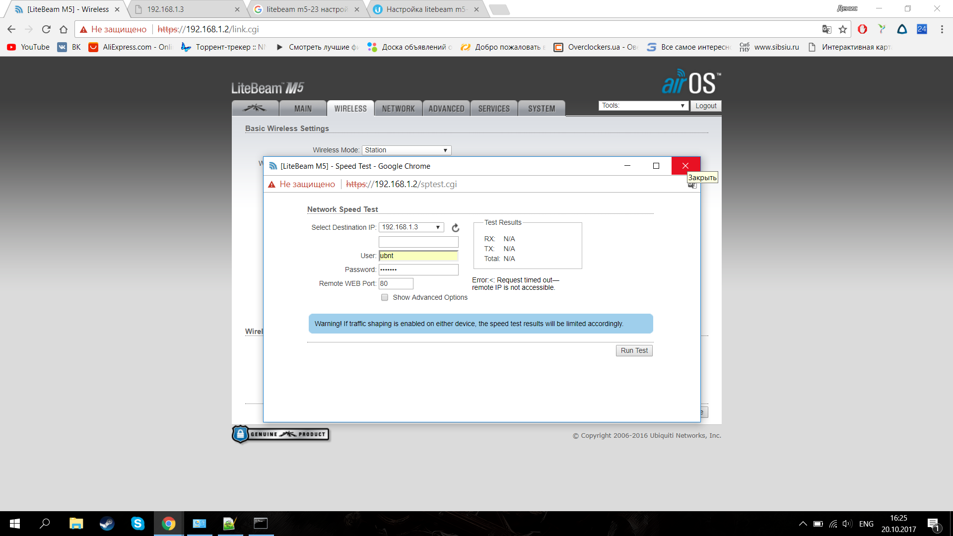The height and width of the screenshot is (536, 953).
Task: Open the command prompt taskbar icon
Action: pos(261,524)
